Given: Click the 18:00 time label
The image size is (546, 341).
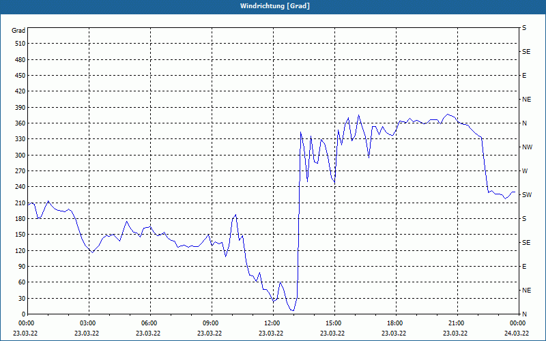Looking at the screenshot, I should (x=396, y=323).
